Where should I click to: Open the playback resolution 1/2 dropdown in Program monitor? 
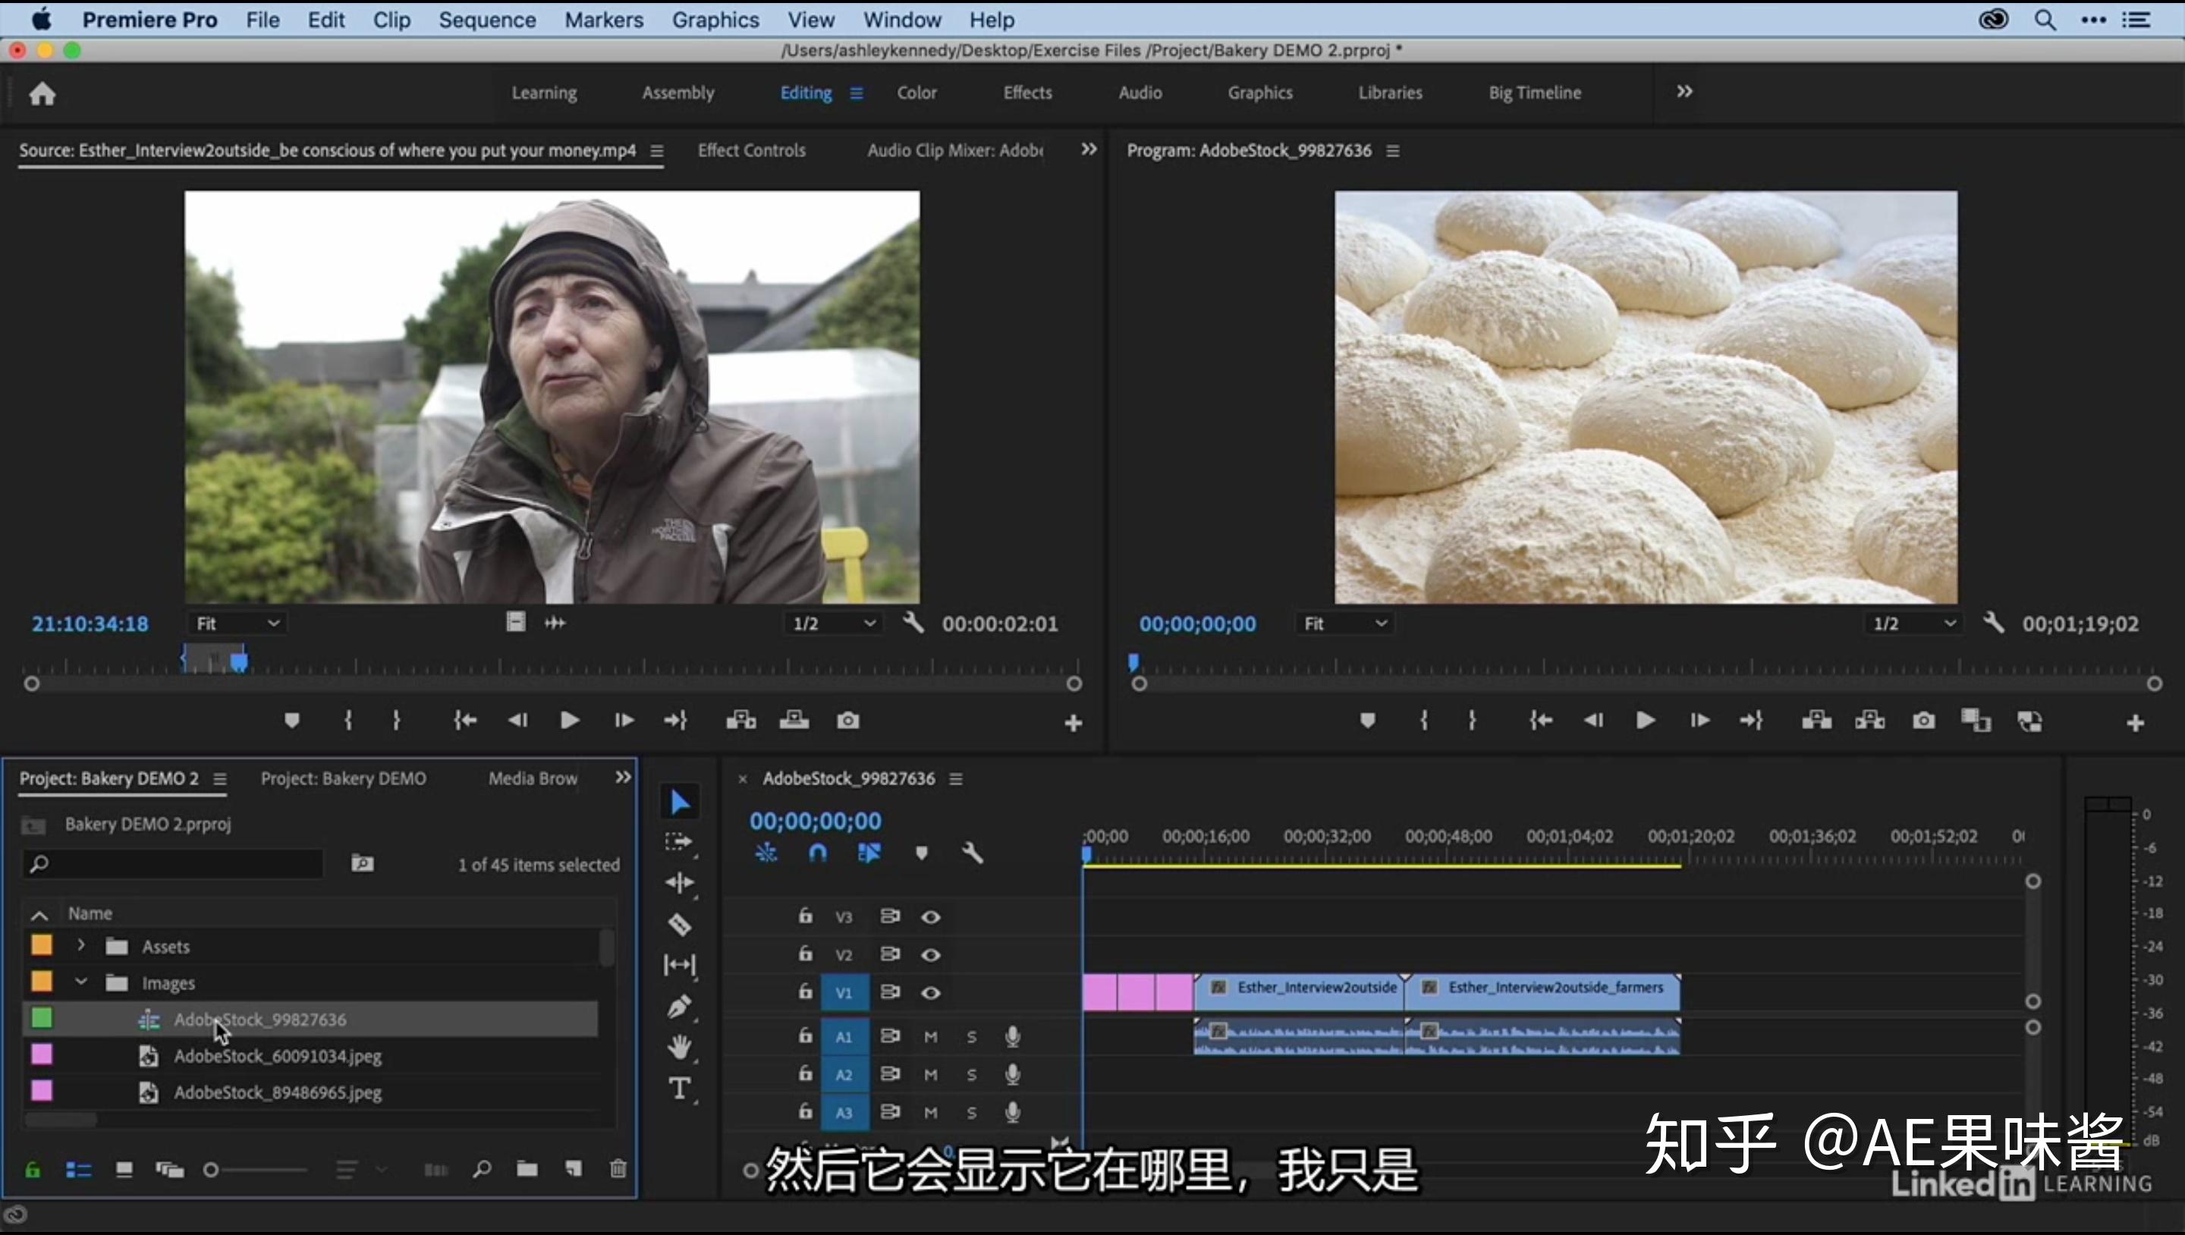1910,623
